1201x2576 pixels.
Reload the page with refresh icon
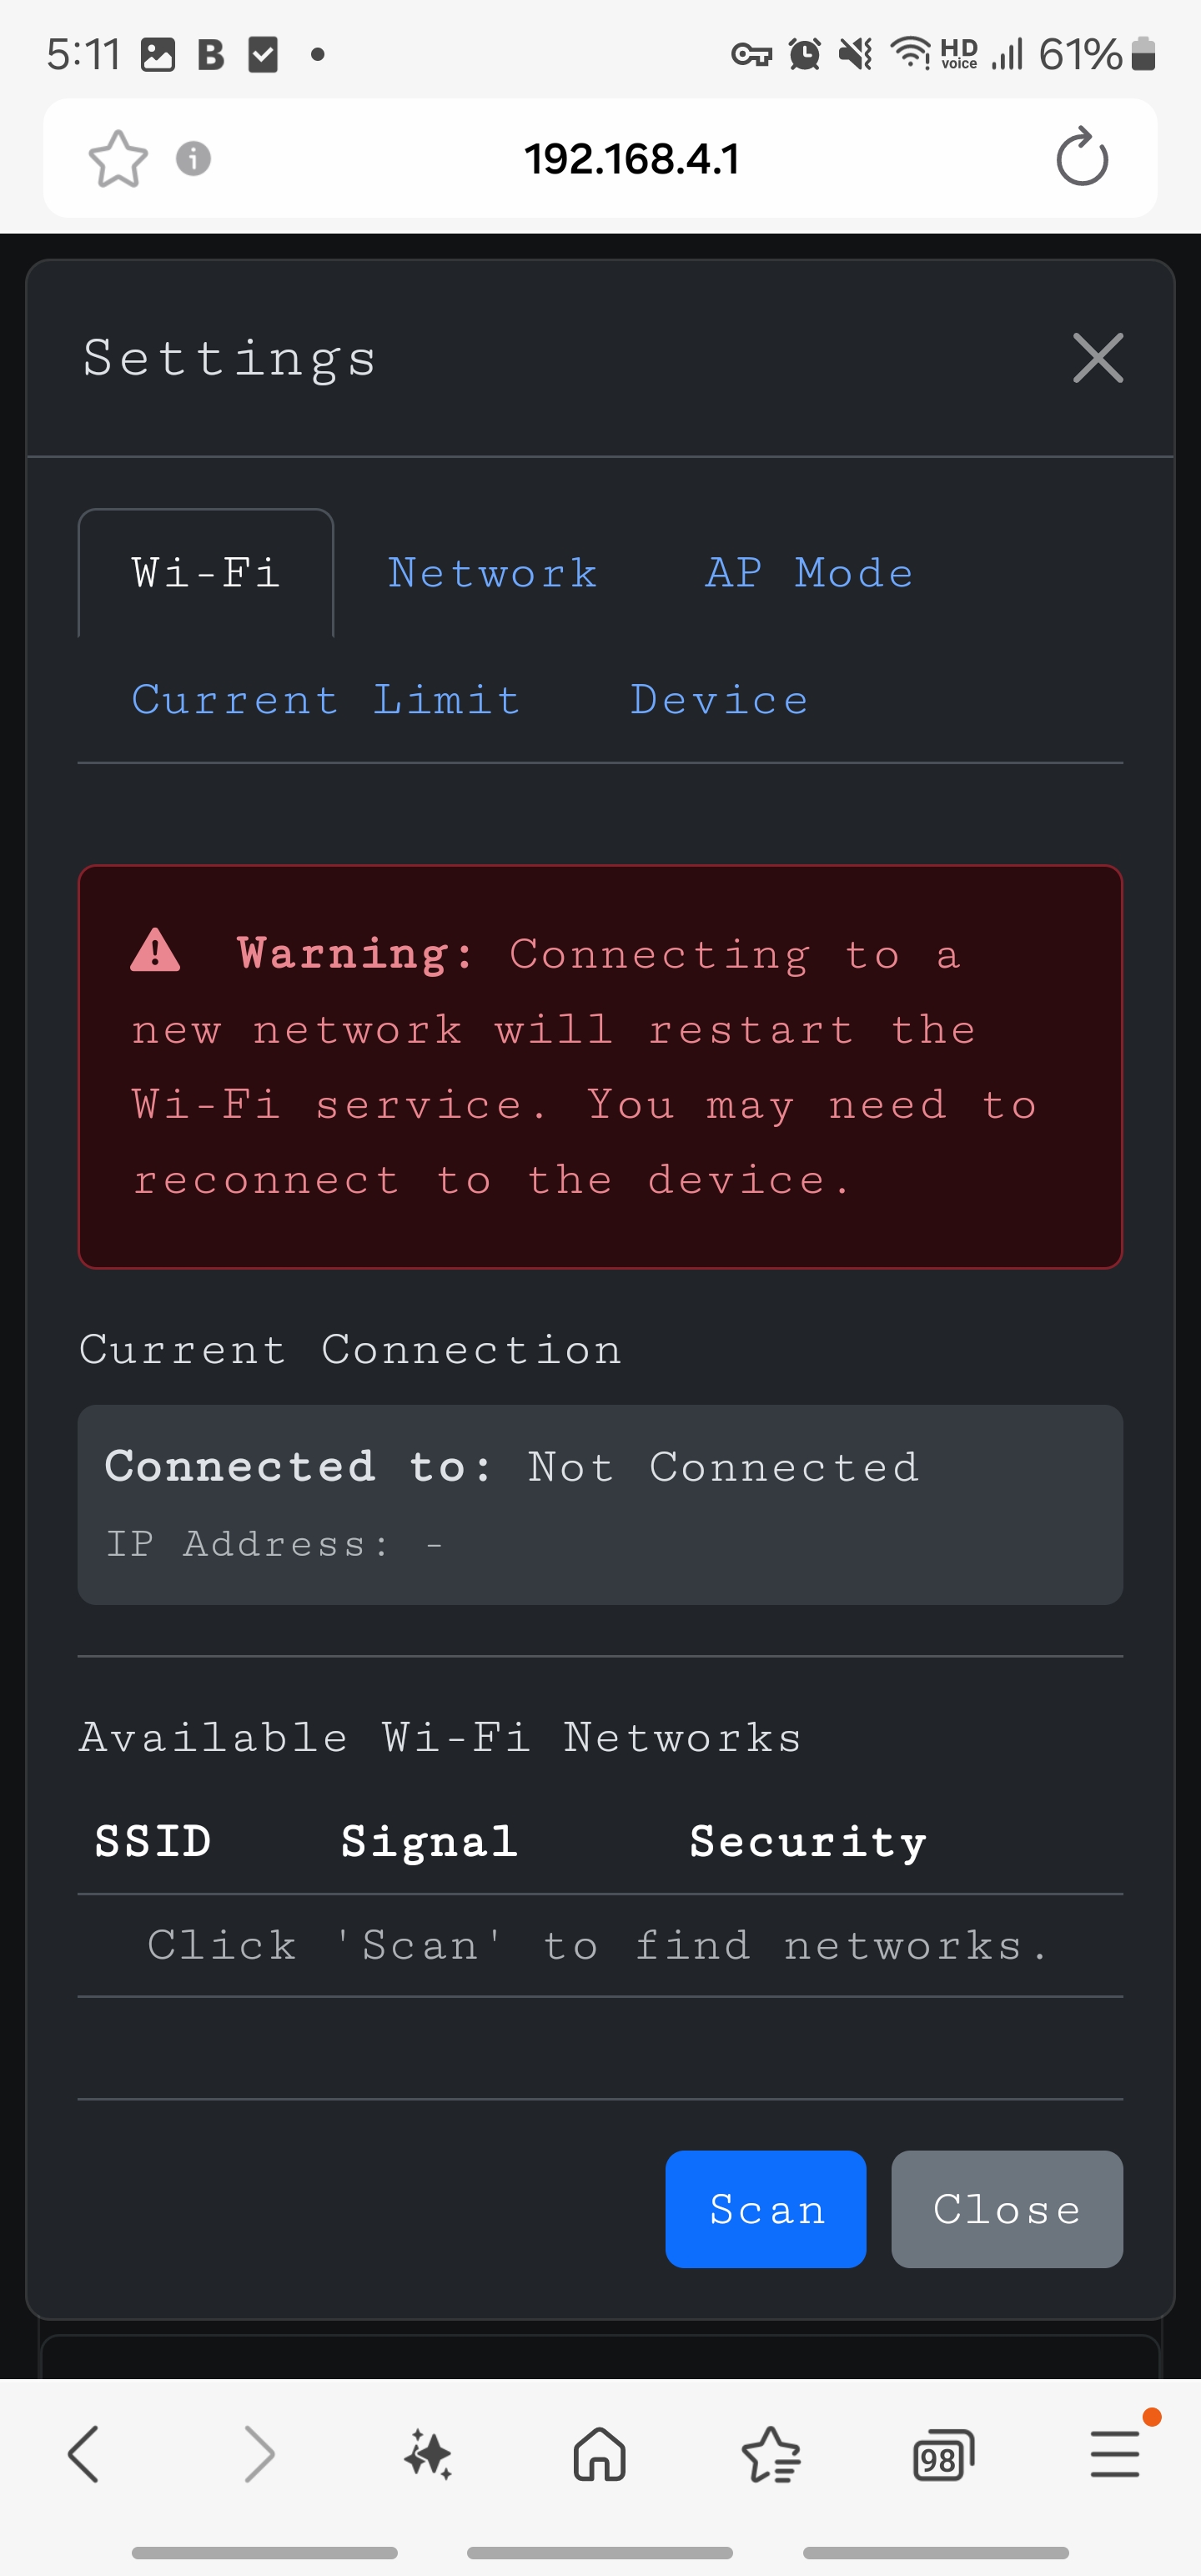1082,158
